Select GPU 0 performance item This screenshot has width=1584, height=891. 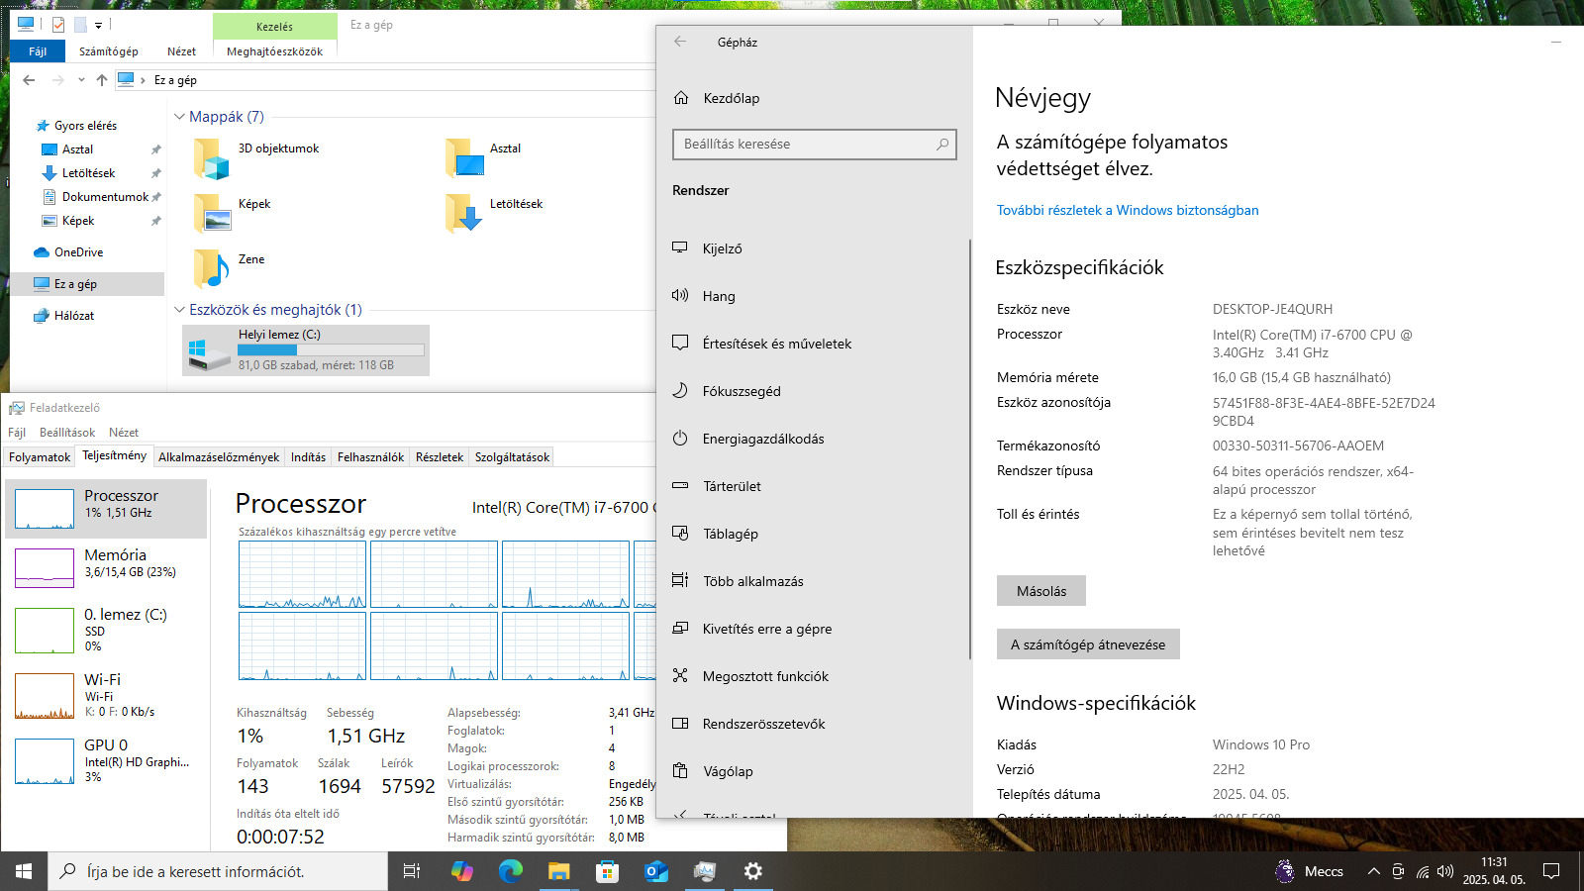pos(106,760)
